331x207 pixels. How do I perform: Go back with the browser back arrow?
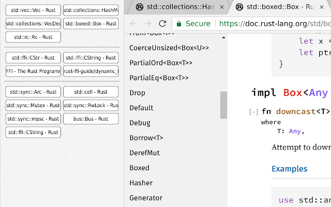(133, 23)
